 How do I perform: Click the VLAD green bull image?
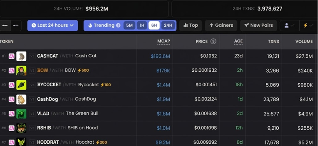pos(21,114)
